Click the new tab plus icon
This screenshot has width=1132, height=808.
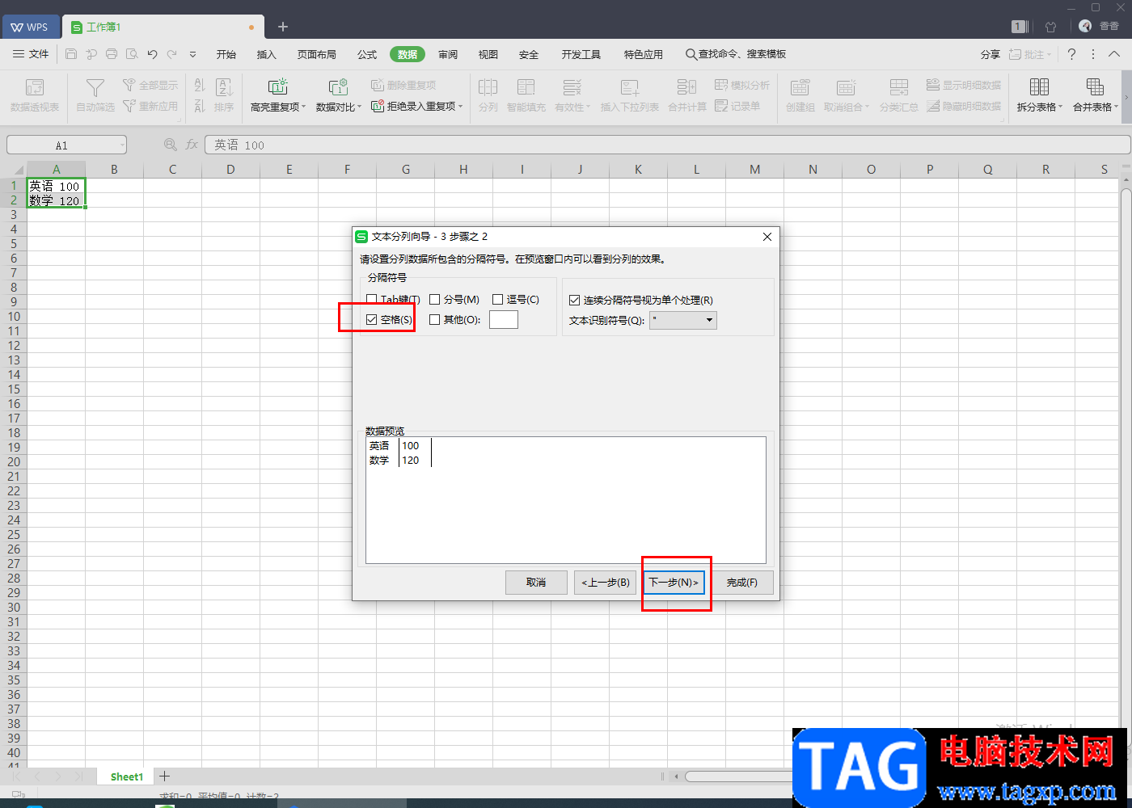[x=283, y=27]
